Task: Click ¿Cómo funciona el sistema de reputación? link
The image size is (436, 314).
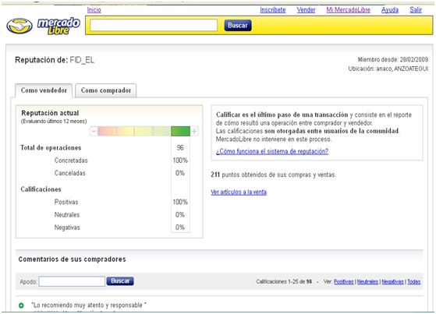Action: (272, 151)
